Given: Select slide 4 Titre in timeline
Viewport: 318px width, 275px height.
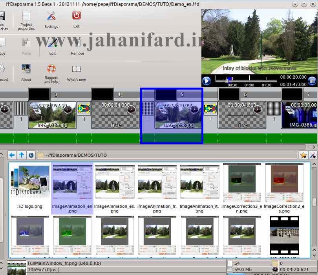Looking at the screenshot, I should click(115, 114).
